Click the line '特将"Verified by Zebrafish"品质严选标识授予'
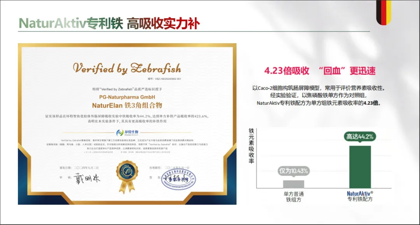The width and height of the screenshot is (420, 225). click(127, 89)
